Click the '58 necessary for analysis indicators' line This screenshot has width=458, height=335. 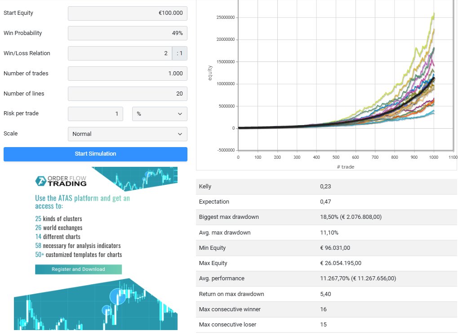click(78, 246)
